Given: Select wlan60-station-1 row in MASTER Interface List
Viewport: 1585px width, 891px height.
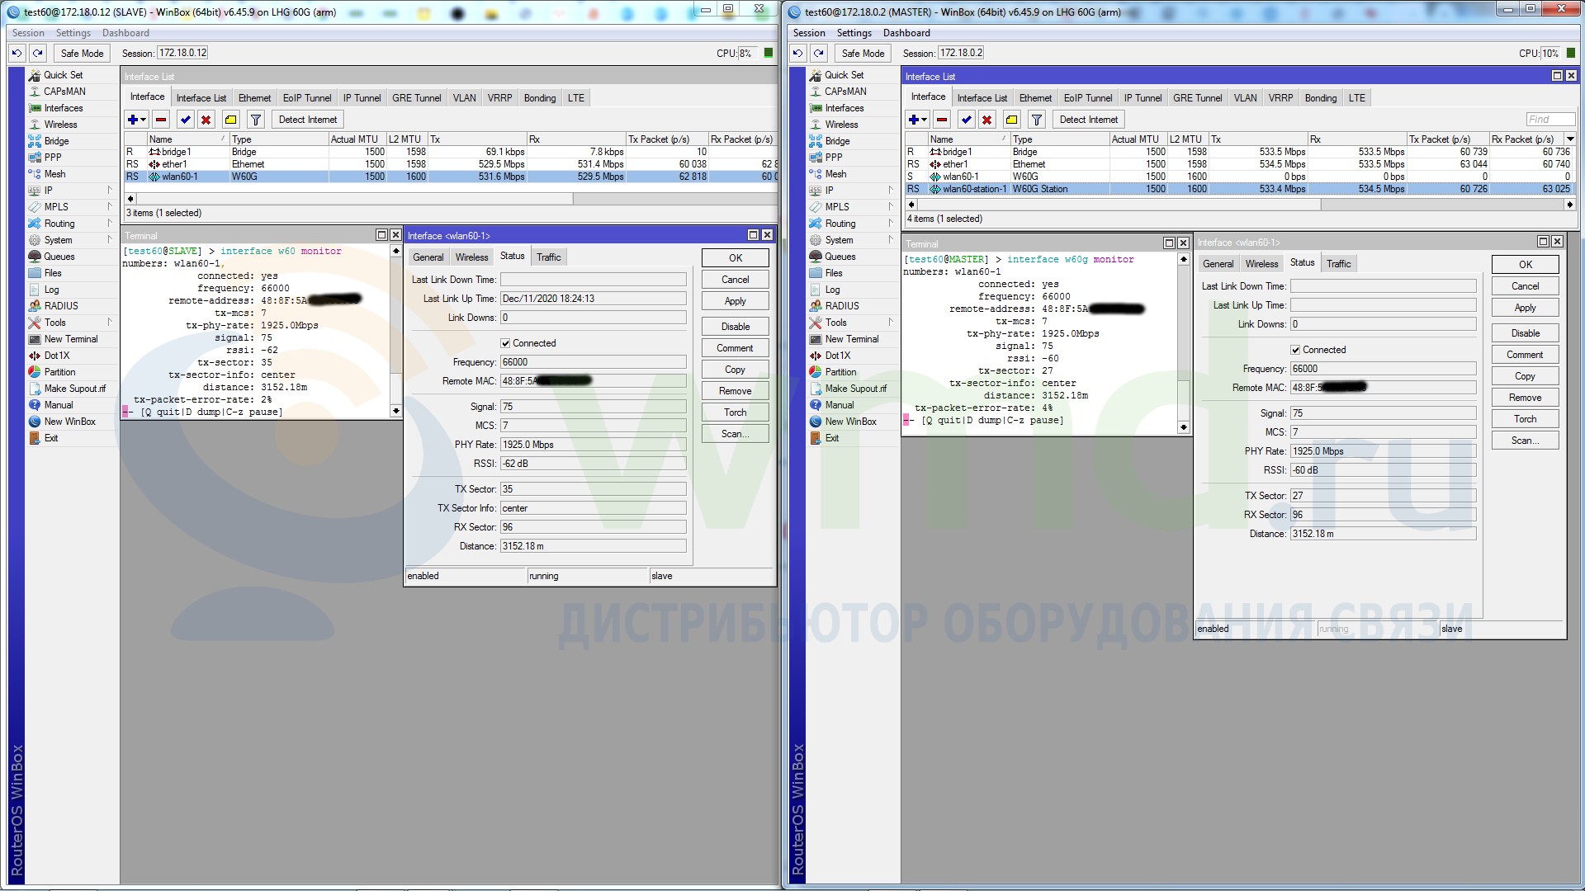Looking at the screenshot, I should tap(1240, 189).
